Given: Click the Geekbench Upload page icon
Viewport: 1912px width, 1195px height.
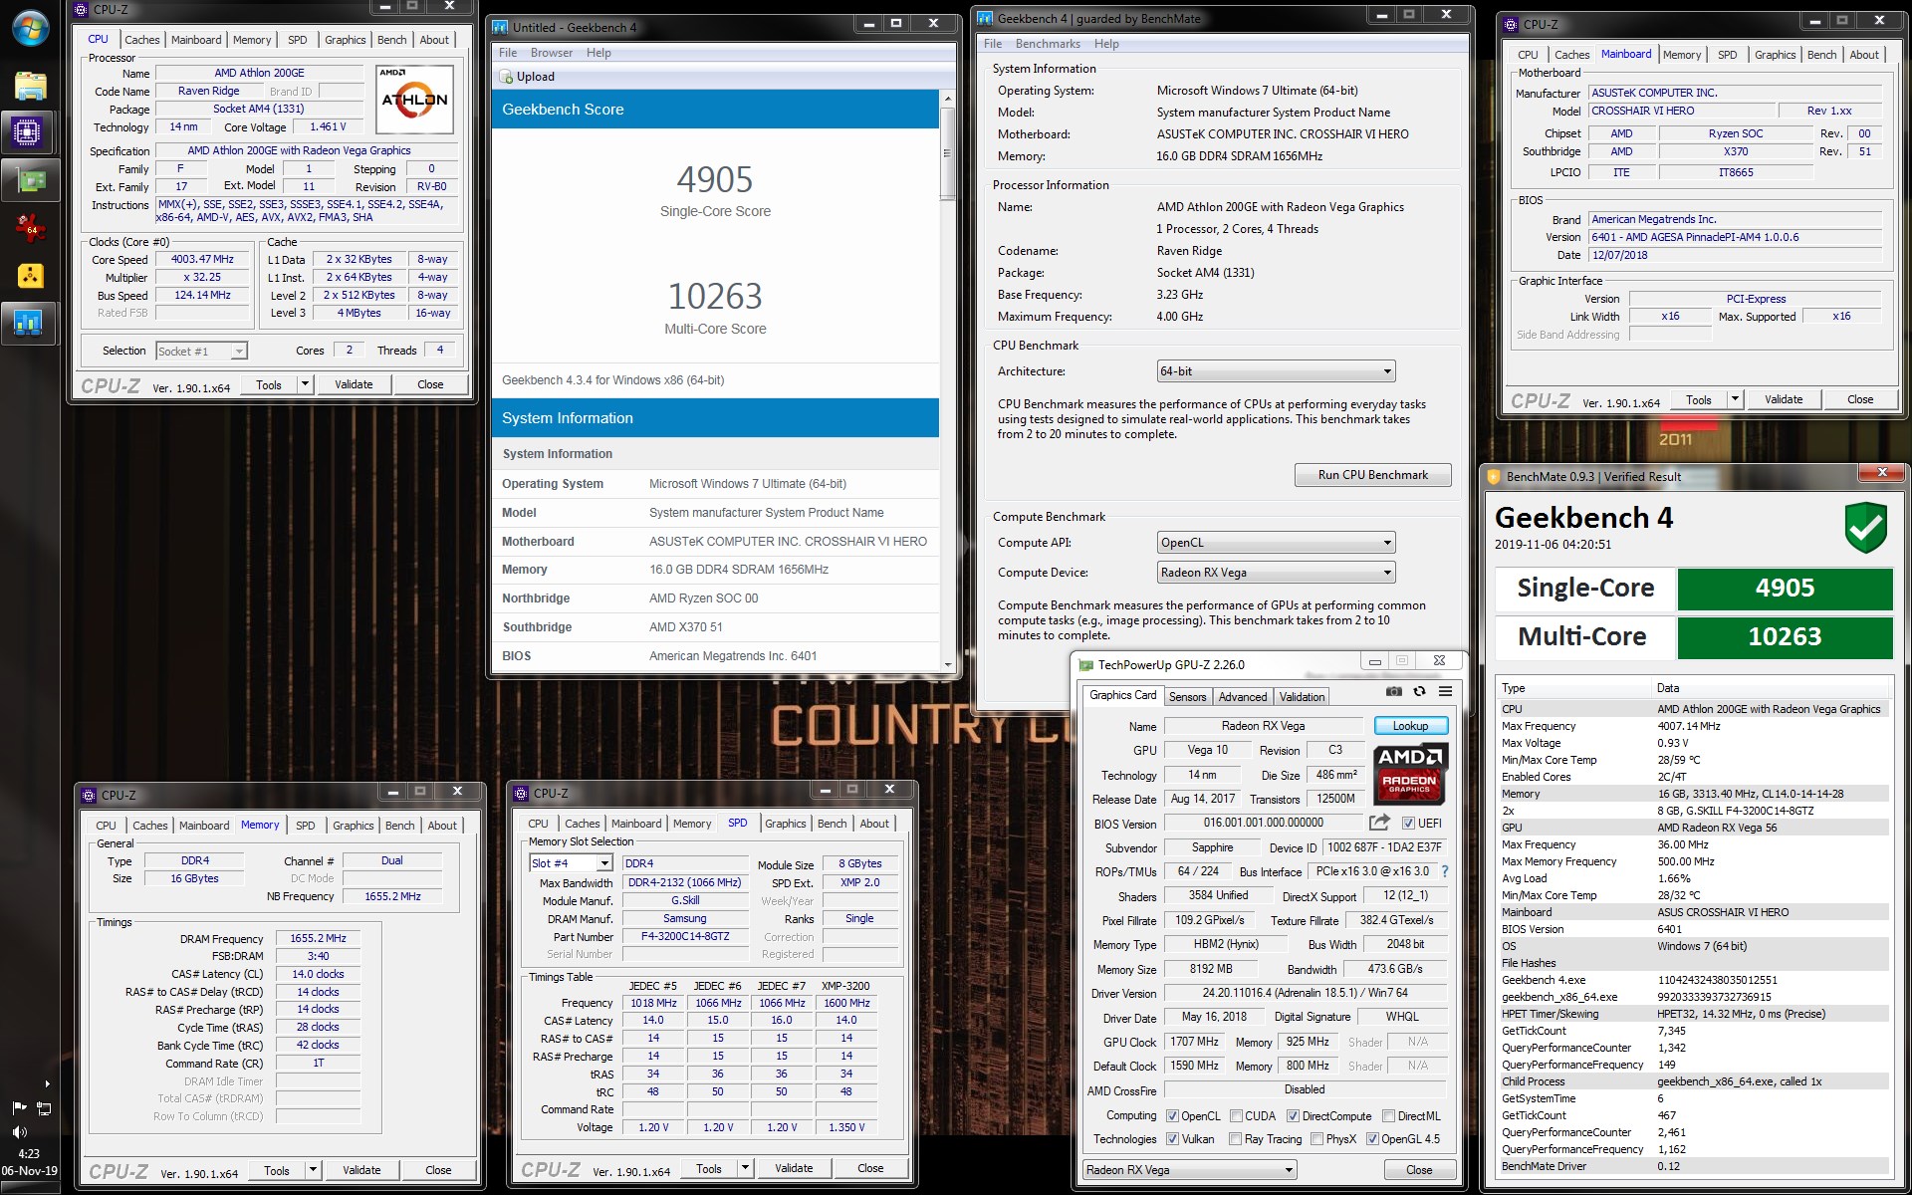Looking at the screenshot, I should pos(505,77).
